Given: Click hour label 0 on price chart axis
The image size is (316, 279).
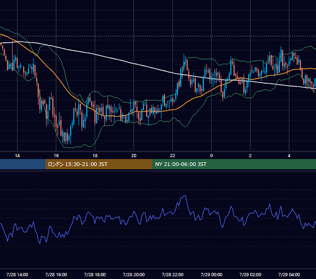Looking at the screenshot, I should tap(211, 156).
